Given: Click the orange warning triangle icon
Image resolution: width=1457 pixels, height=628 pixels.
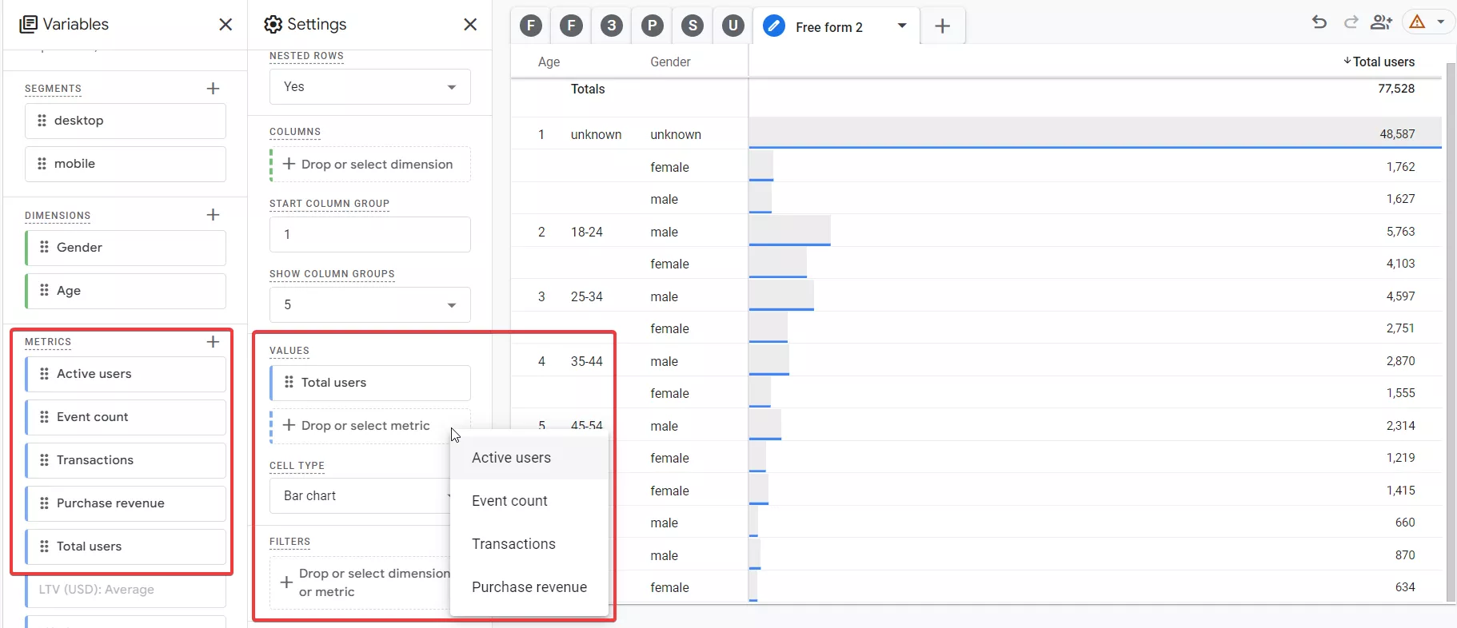Looking at the screenshot, I should tap(1417, 22).
